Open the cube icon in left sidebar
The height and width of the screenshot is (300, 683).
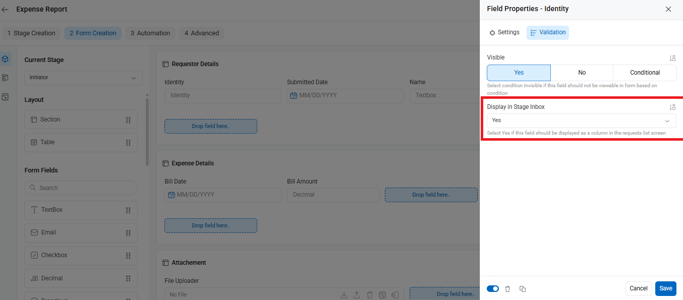coord(5,59)
